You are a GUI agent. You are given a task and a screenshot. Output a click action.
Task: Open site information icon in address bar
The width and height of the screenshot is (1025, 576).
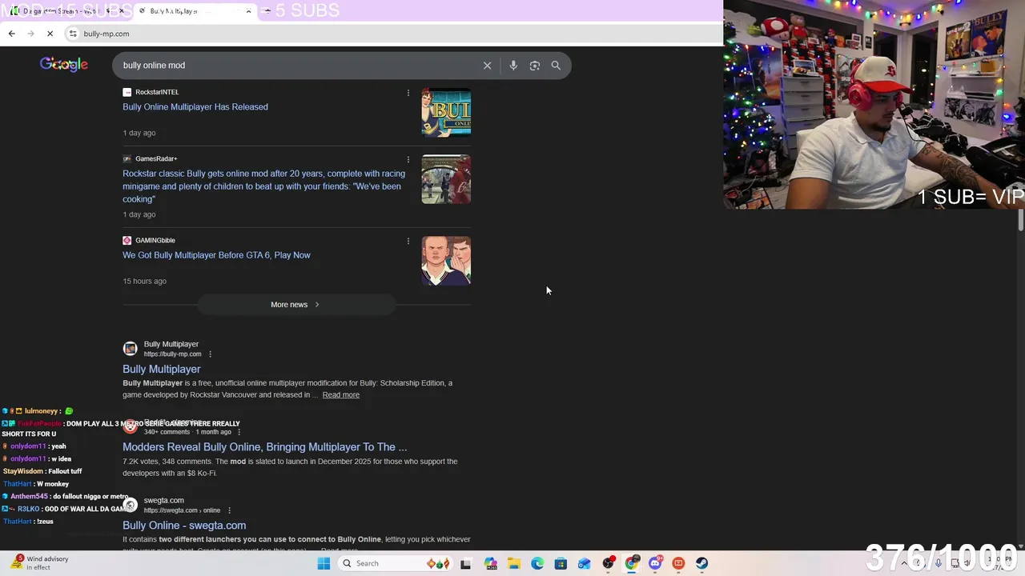tap(73, 34)
